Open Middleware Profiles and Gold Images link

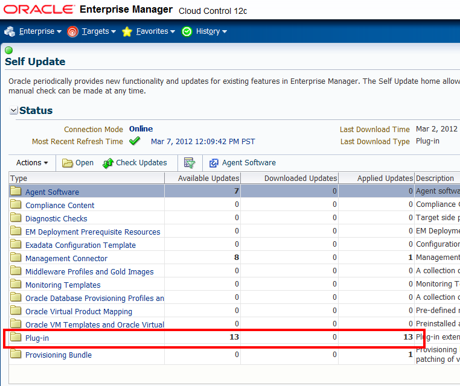[x=89, y=271]
